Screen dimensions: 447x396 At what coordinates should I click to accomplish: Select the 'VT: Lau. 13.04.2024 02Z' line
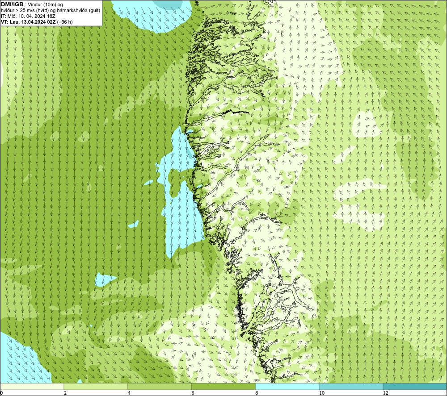click(37, 22)
